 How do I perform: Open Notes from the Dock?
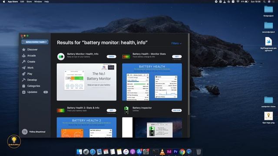pos(119,152)
